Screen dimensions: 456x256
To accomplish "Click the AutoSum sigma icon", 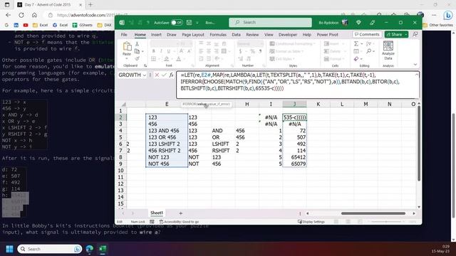I will pyautogui.click(x=356, y=44).
